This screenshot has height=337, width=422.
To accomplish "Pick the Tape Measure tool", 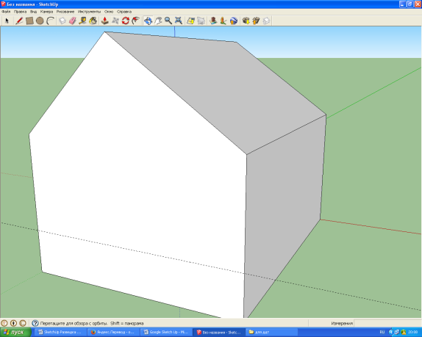I will 83,21.
